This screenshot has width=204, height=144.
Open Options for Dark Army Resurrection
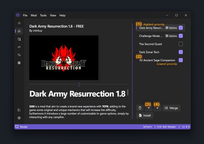(x=171, y=28)
